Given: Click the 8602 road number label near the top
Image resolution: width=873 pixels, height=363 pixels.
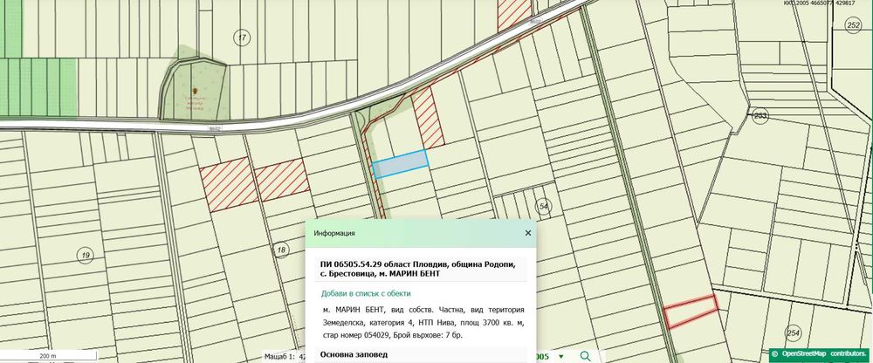Looking at the screenshot, I should click(534, 21).
